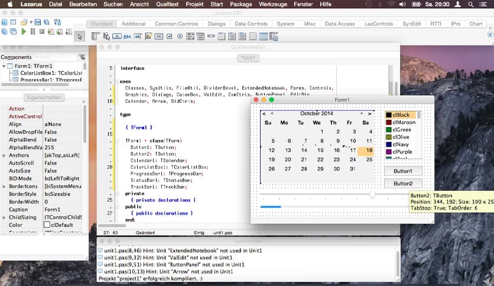Click the green Run program icon

(24, 32)
